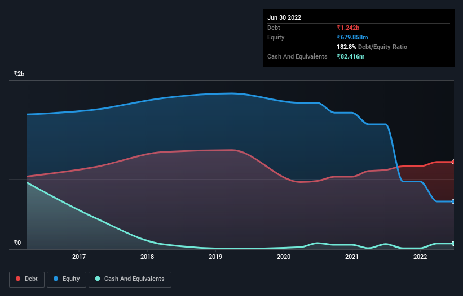Select the blue Equity endpoint marker
The height and width of the screenshot is (296, 463).
(453, 202)
